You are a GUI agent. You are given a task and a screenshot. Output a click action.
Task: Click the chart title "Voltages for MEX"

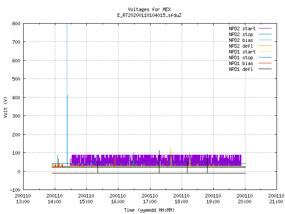coord(149,9)
